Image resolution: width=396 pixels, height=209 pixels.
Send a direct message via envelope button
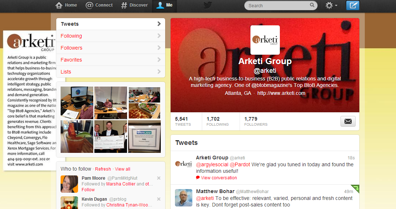pos(348,121)
